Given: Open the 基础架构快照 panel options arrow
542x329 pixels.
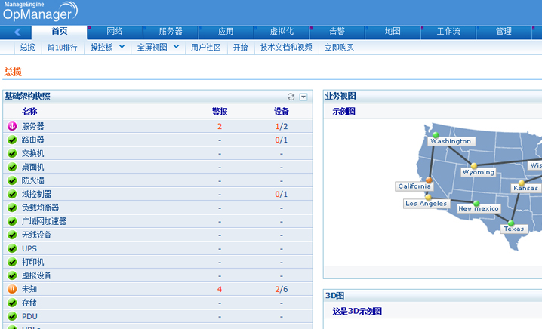Looking at the screenshot, I should click(x=303, y=97).
